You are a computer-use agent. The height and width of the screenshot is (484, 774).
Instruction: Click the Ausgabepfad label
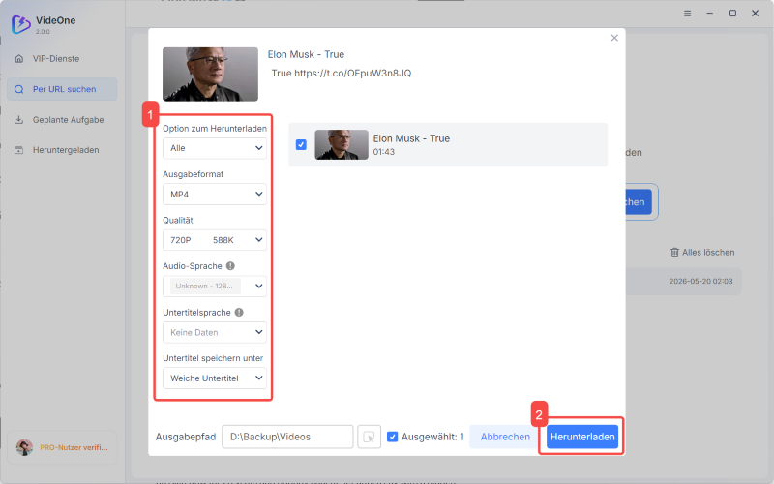pos(186,437)
